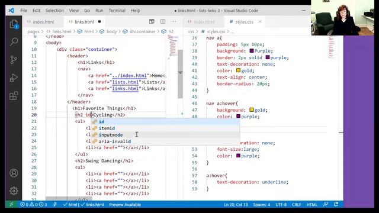Open the Explorer view in activity bar
This screenshot has width=379, height=213.
tap(14, 24)
